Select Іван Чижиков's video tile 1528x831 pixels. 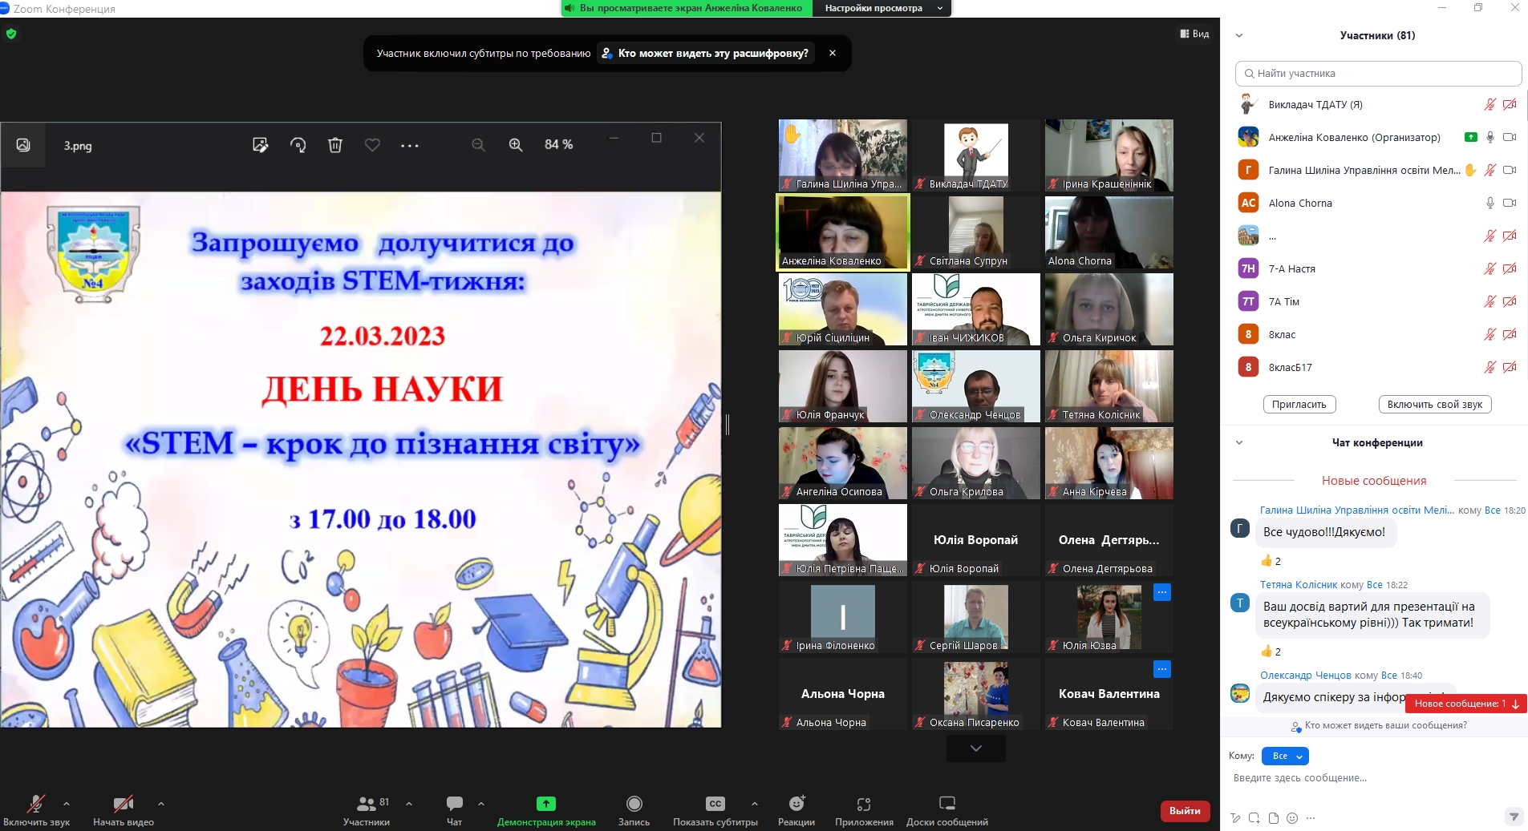(976, 309)
